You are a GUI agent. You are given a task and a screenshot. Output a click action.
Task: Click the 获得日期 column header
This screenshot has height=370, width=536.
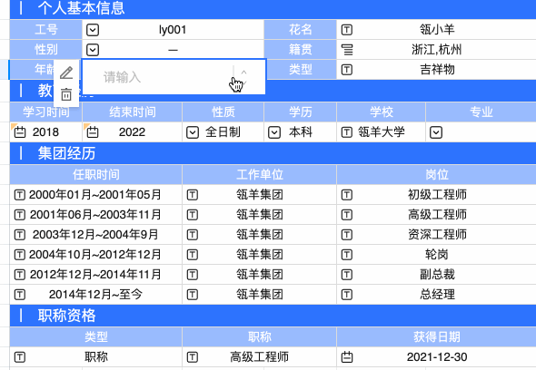[437, 337]
